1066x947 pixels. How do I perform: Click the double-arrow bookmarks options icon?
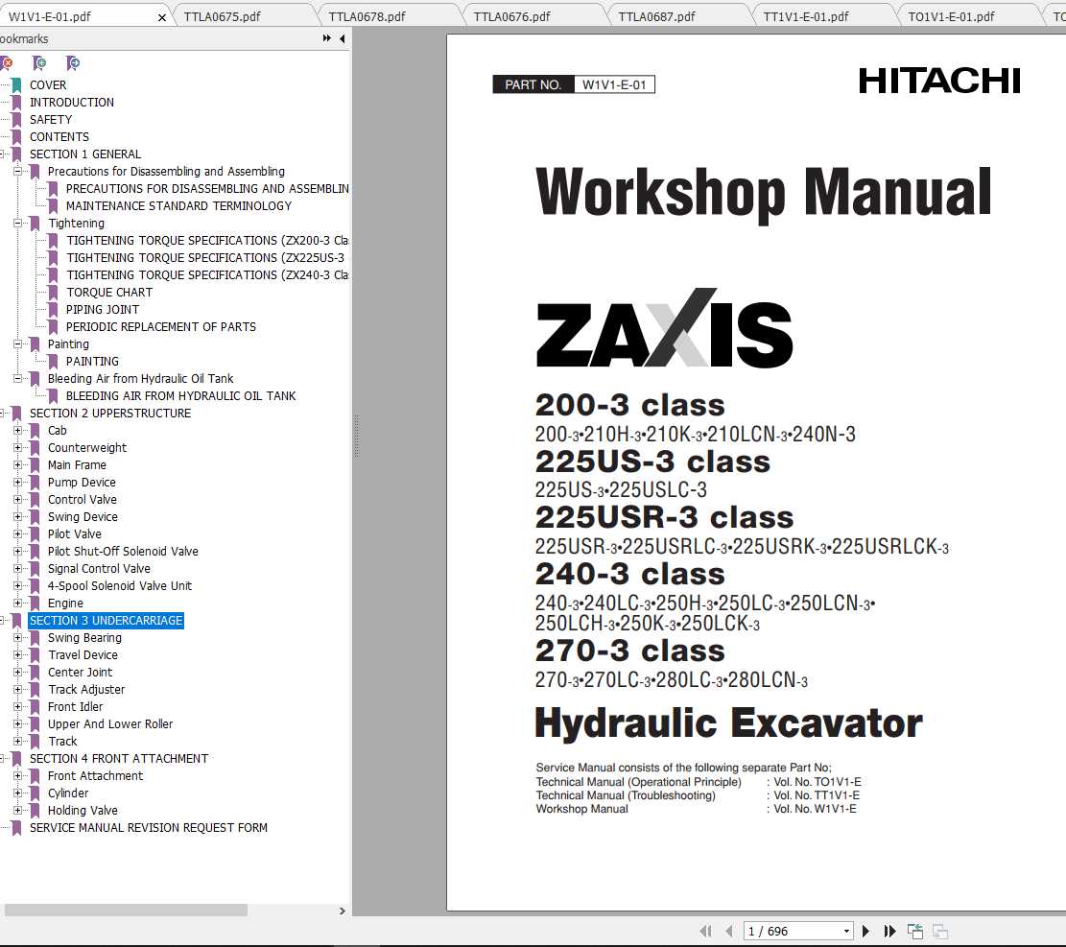[x=327, y=38]
